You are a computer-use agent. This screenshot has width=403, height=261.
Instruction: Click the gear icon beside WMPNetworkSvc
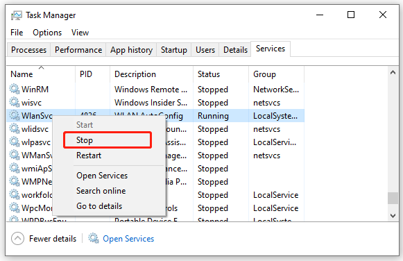tap(15, 182)
